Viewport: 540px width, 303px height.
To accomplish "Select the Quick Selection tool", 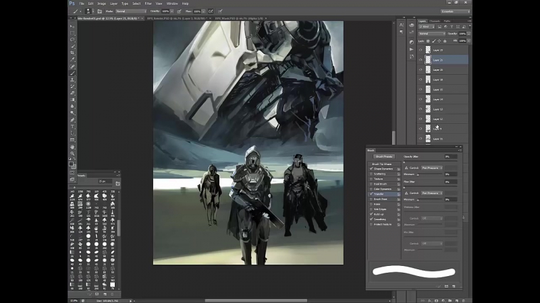I will tap(72, 46).
